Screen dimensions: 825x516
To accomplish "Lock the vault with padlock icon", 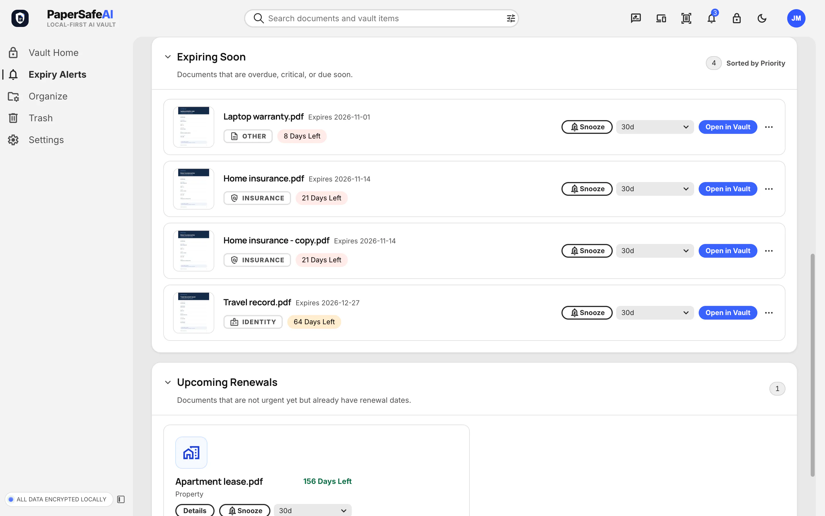I will point(737,18).
